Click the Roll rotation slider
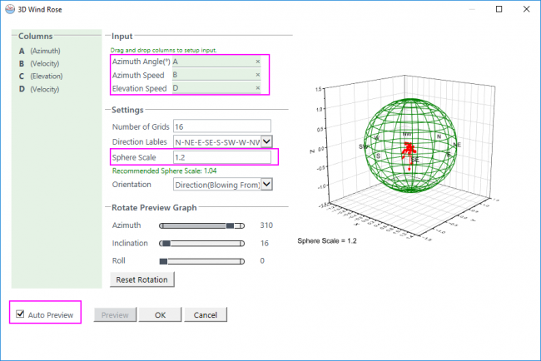 point(202,261)
